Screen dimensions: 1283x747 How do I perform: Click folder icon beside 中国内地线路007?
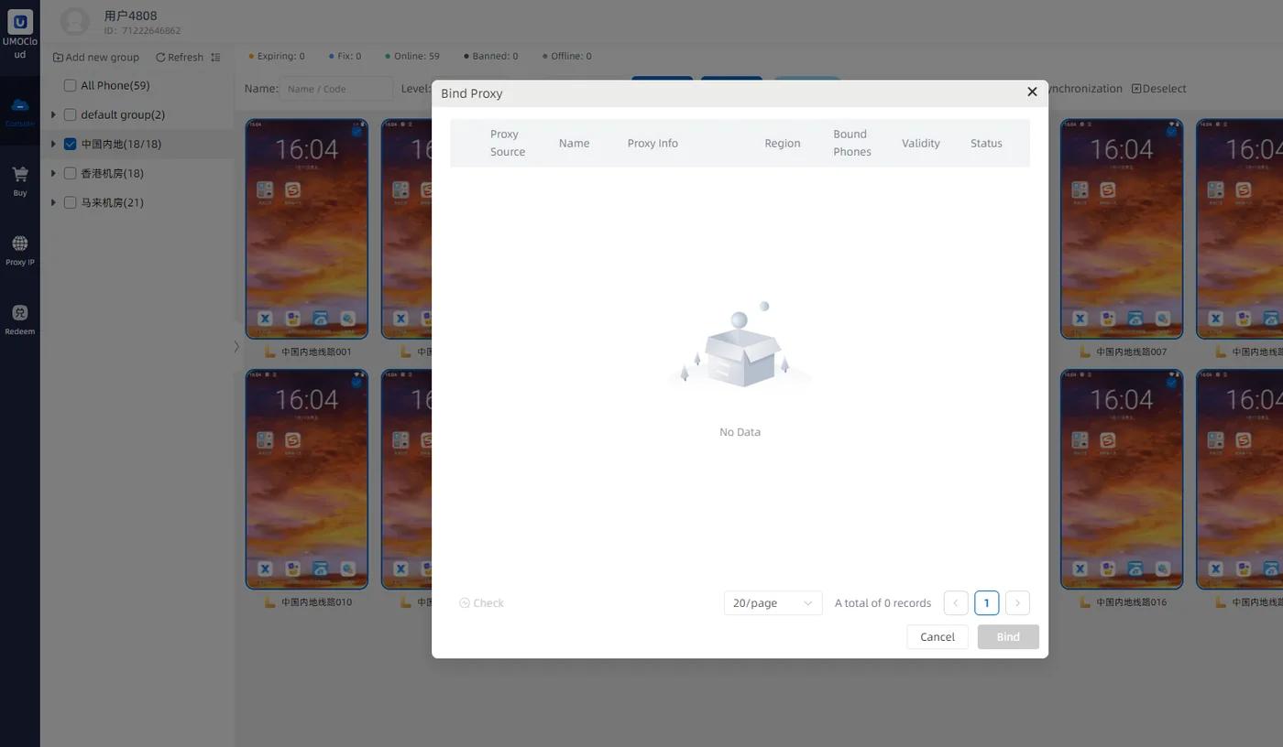(1085, 352)
